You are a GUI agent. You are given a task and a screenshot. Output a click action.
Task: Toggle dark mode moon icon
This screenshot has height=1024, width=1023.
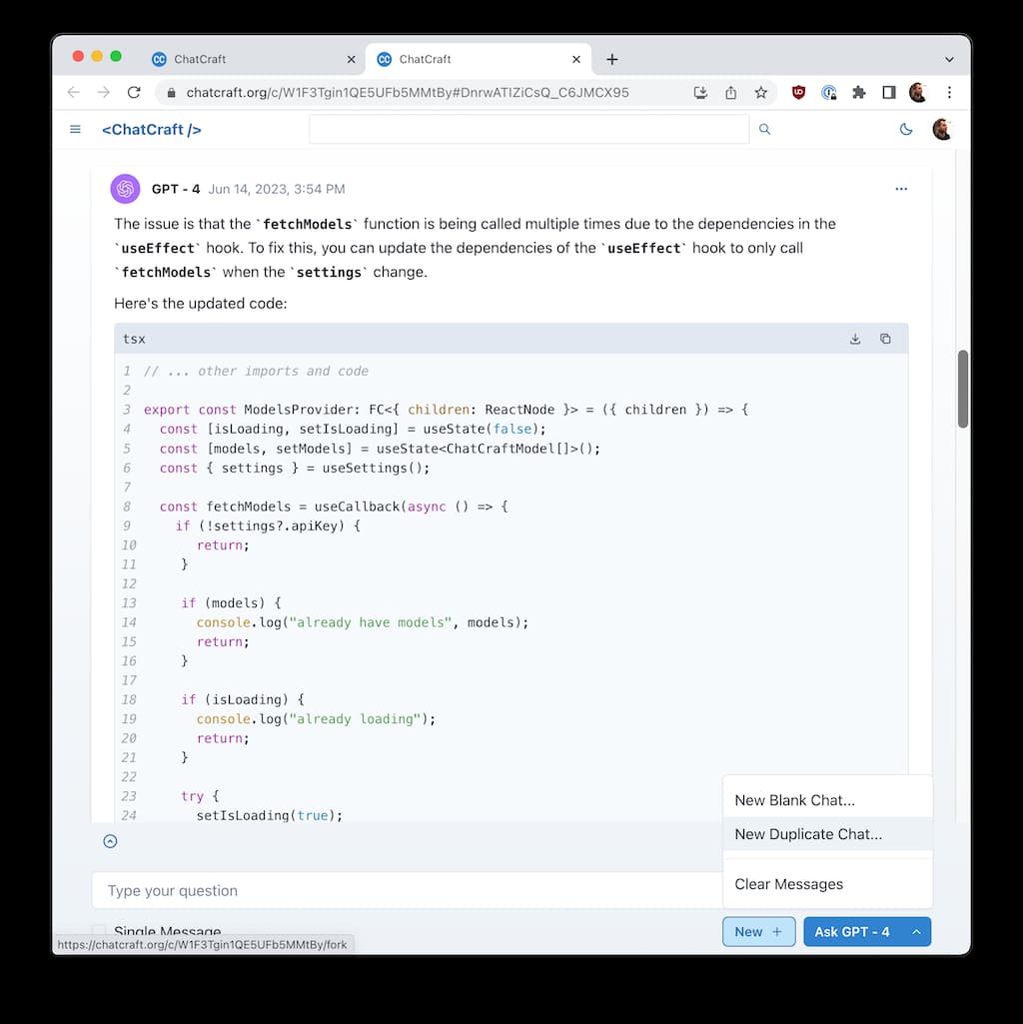pyautogui.click(x=906, y=129)
